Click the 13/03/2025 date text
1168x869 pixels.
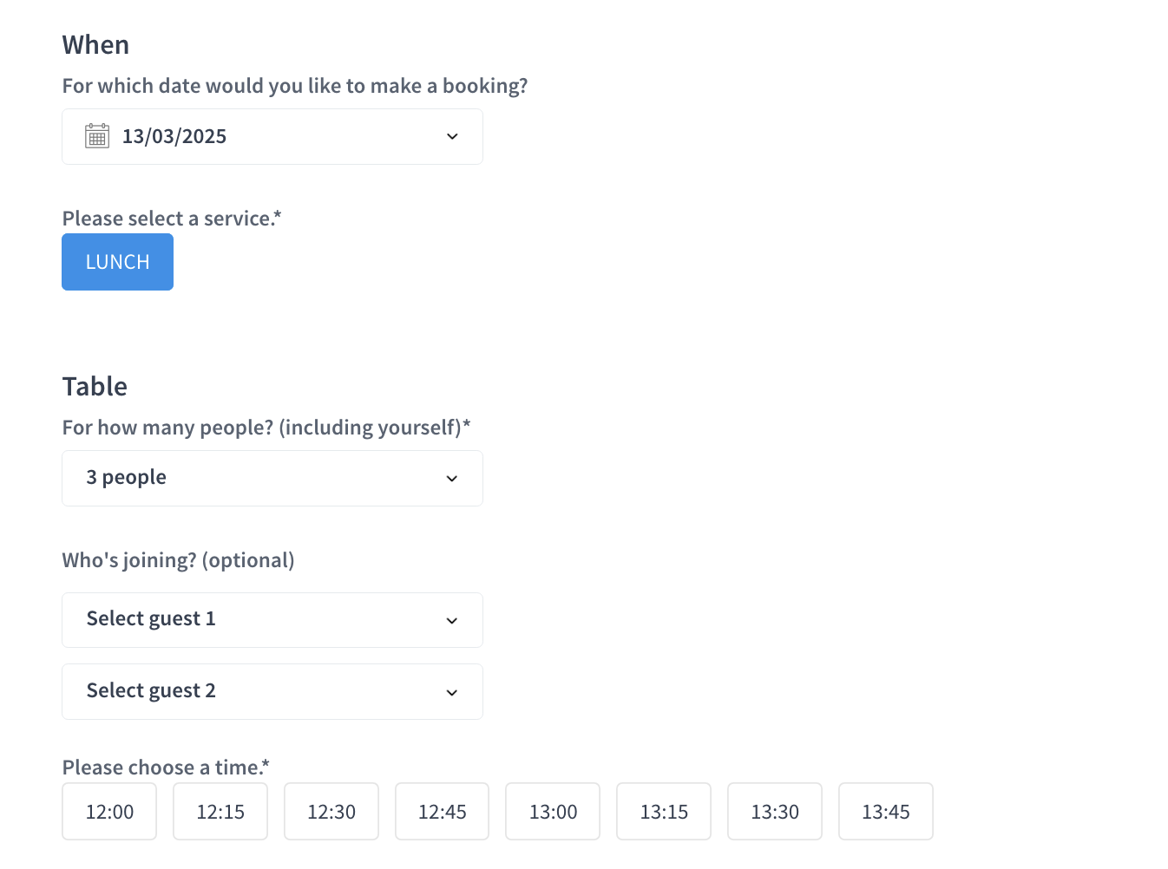pos(174,137)
